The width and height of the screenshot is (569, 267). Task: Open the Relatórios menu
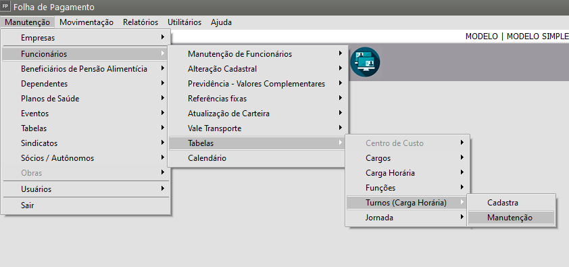[x=141, y=22]
